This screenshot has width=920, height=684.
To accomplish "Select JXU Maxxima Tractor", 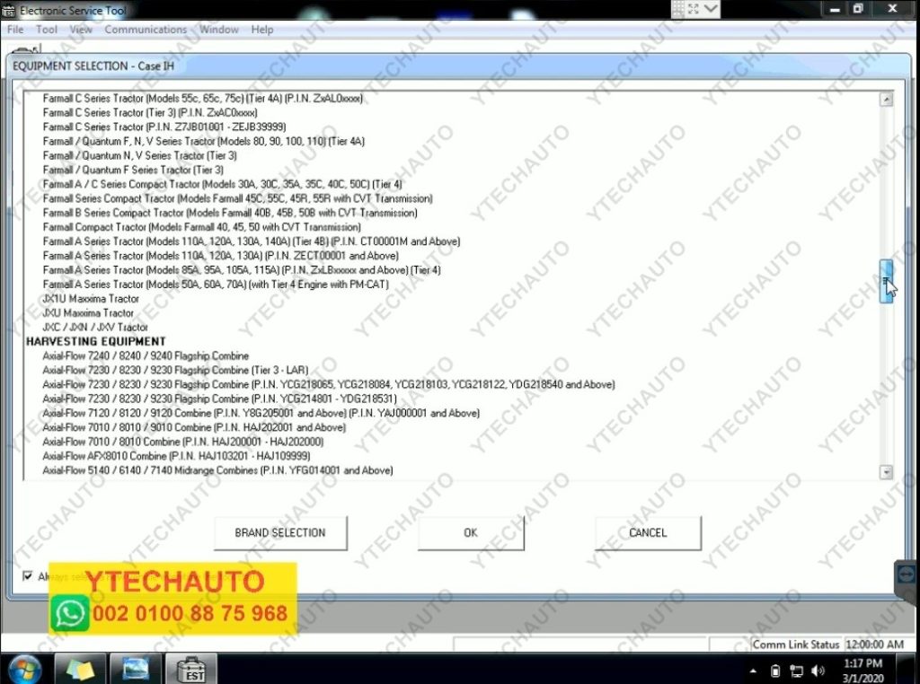I will click(88, 313).
